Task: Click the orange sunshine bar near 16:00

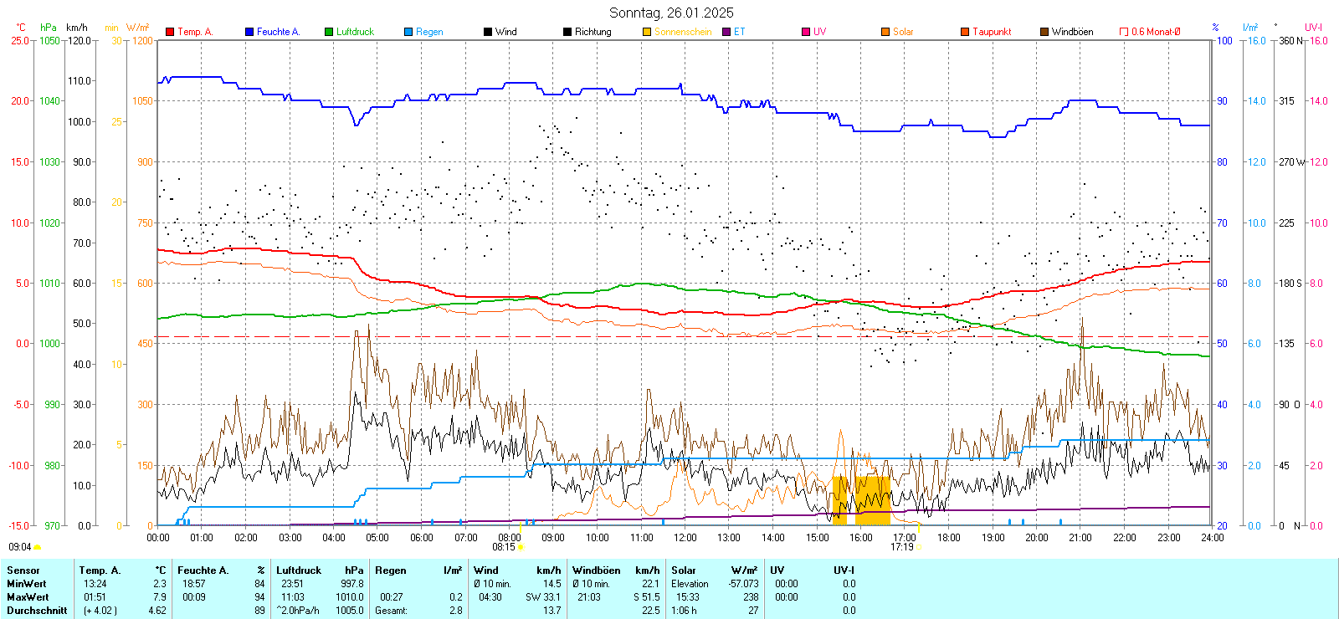Action: coord(871,500)
